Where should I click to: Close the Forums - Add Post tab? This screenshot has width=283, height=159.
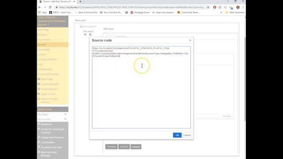pyautogui.click(x=74, y=2)
